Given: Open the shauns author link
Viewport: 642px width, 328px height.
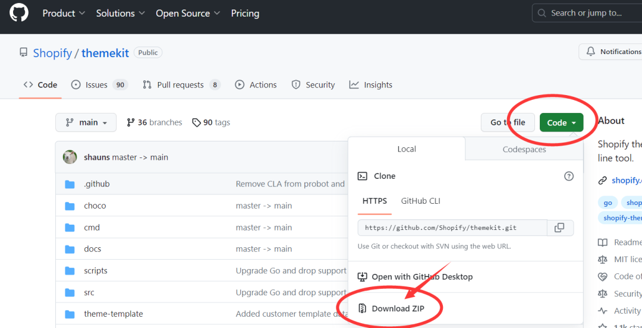Looking at the screenshot, I should click(97, 157).
